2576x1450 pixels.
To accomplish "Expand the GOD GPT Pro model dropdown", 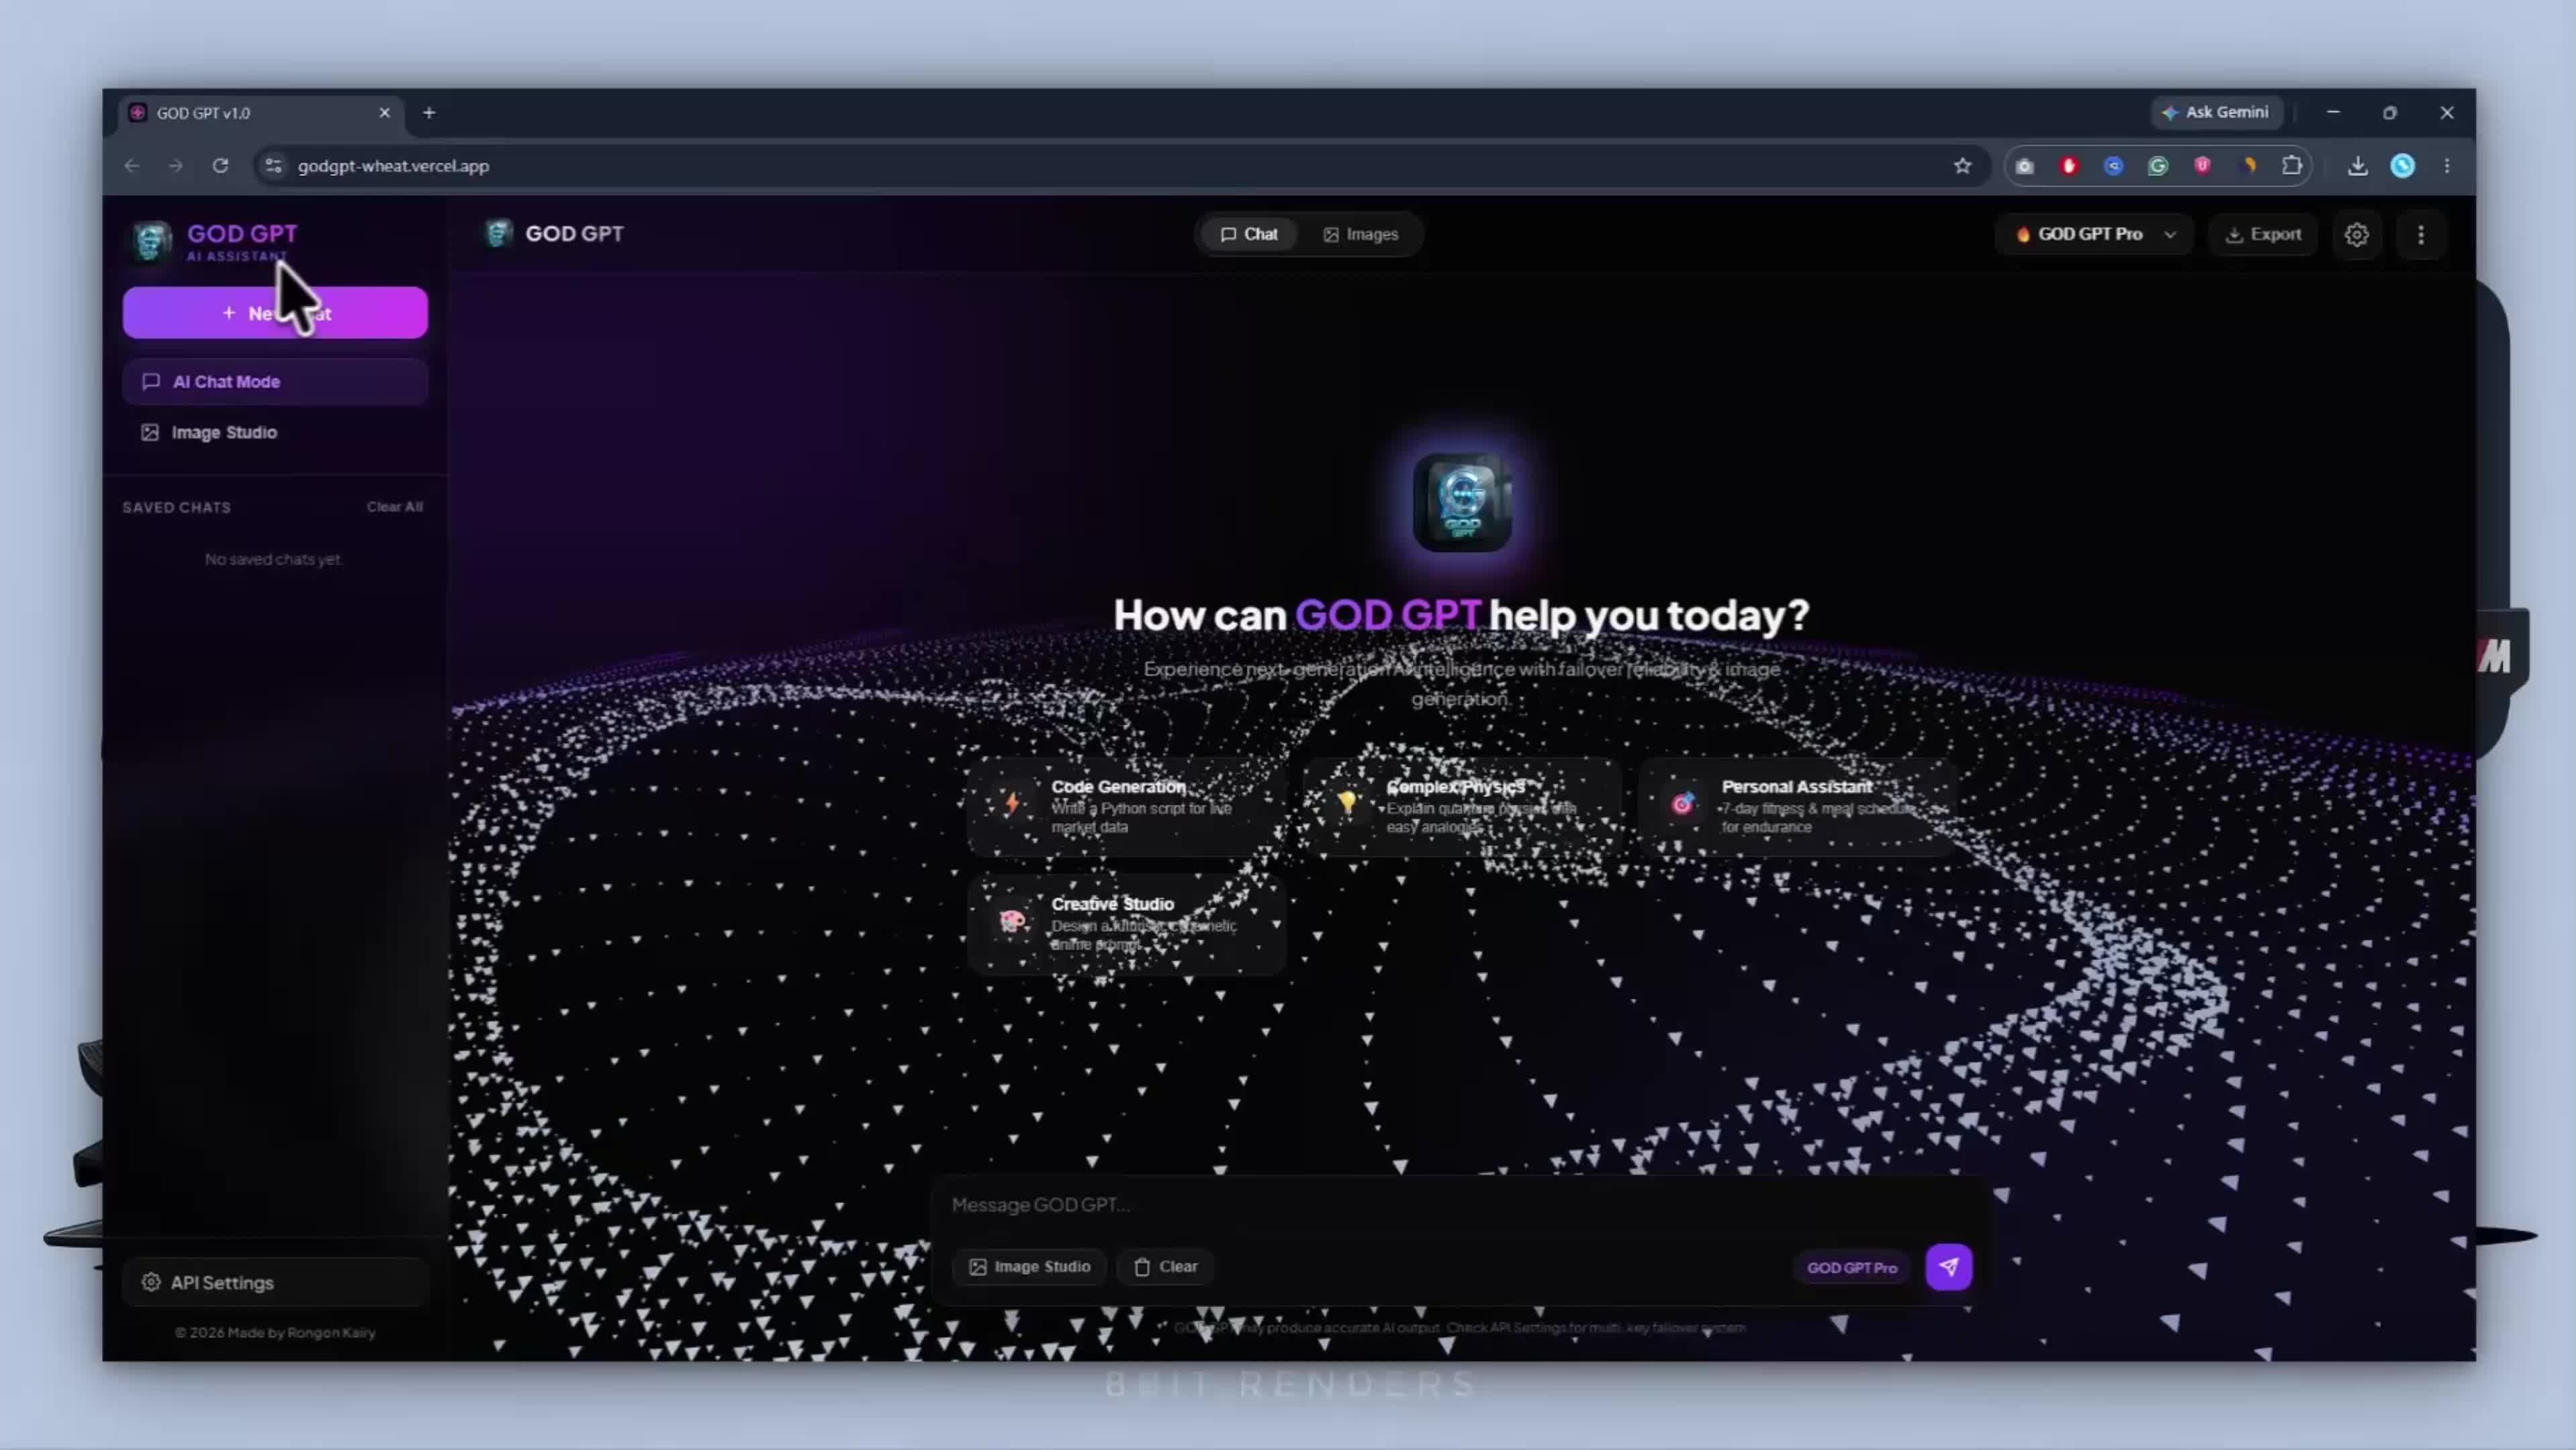I will tap(2094, 234).
